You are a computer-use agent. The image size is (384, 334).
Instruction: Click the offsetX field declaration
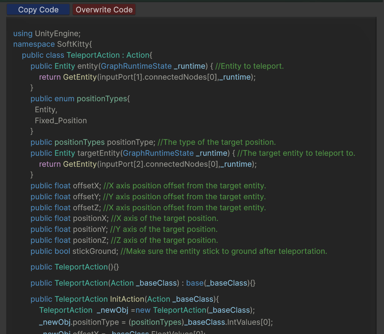pyautogui.click(x=66, y=186)
